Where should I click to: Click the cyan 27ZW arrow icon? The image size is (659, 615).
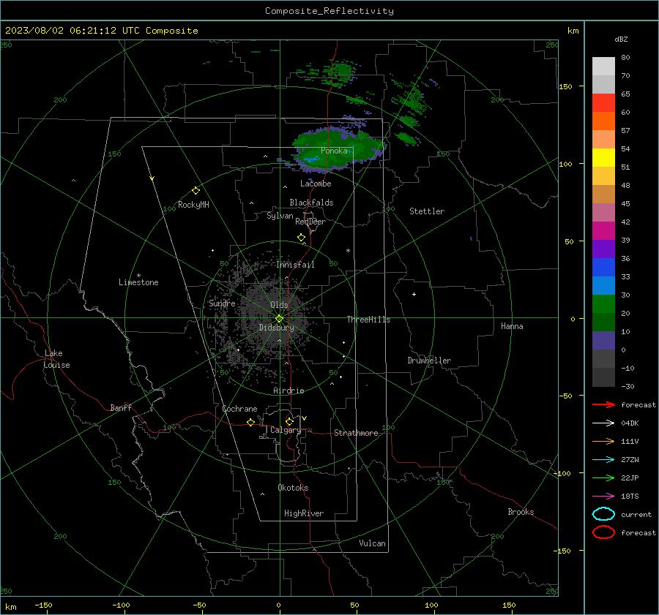click(x=603, y=460)
